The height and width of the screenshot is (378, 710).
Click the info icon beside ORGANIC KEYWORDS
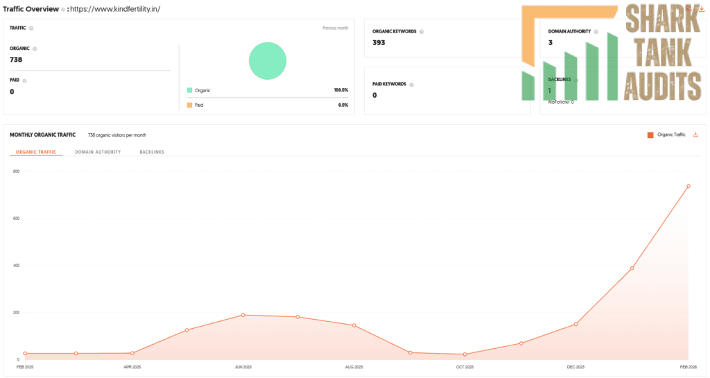pos(422,32)
